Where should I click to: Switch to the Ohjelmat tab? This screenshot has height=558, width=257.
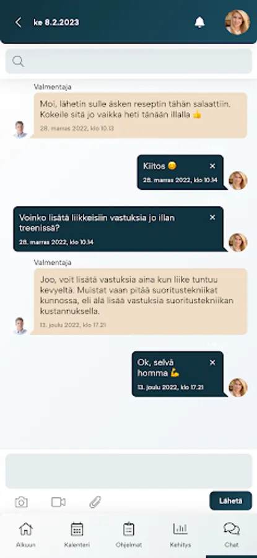click(x=129, y=535)
